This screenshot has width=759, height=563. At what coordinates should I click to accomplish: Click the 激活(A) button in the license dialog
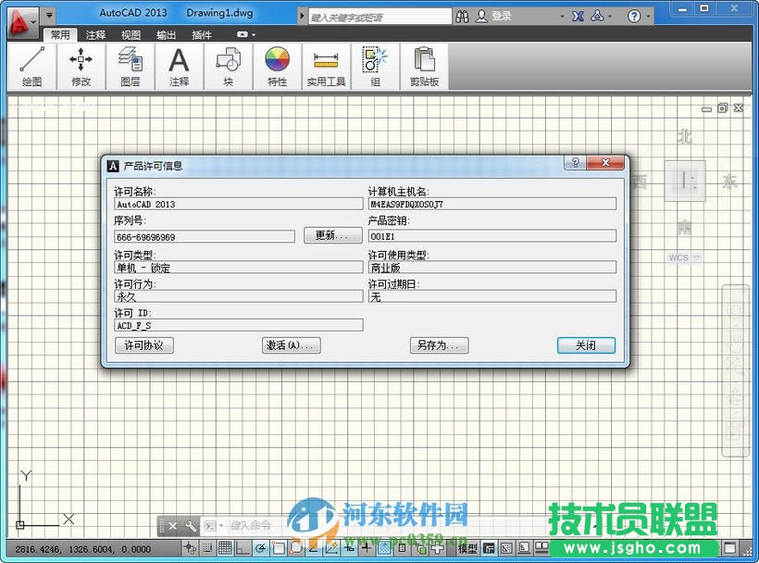click(x=290, y=344)
